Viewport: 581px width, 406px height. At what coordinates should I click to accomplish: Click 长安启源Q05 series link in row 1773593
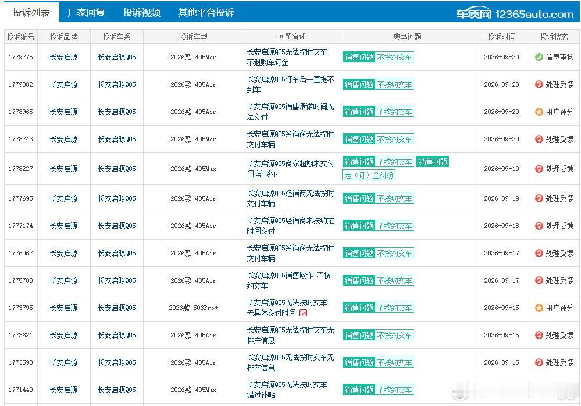click(116, 362)
